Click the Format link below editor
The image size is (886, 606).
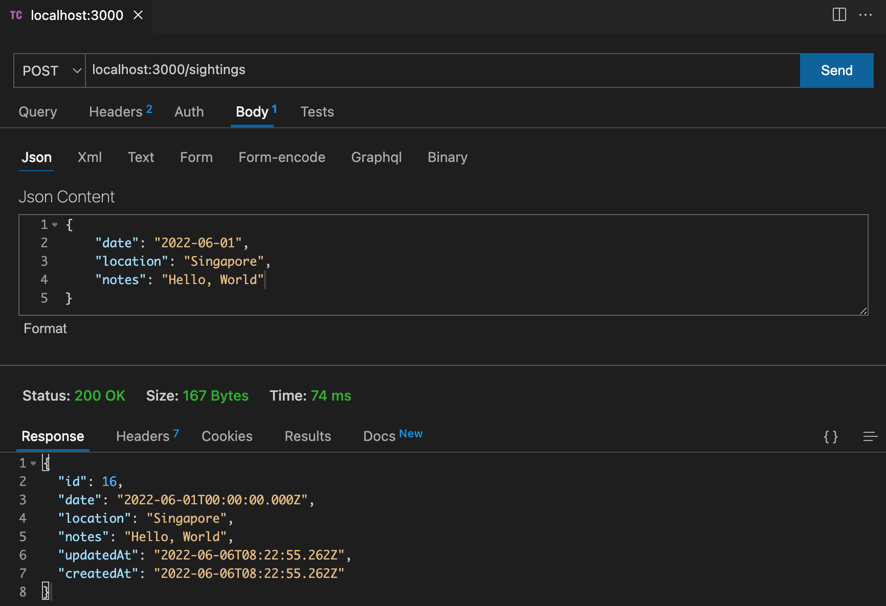[x=45, y=329]
